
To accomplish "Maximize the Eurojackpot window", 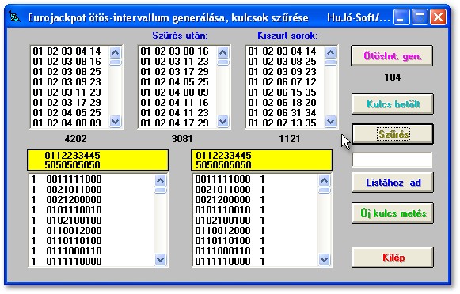I will (x=420, y=17).
